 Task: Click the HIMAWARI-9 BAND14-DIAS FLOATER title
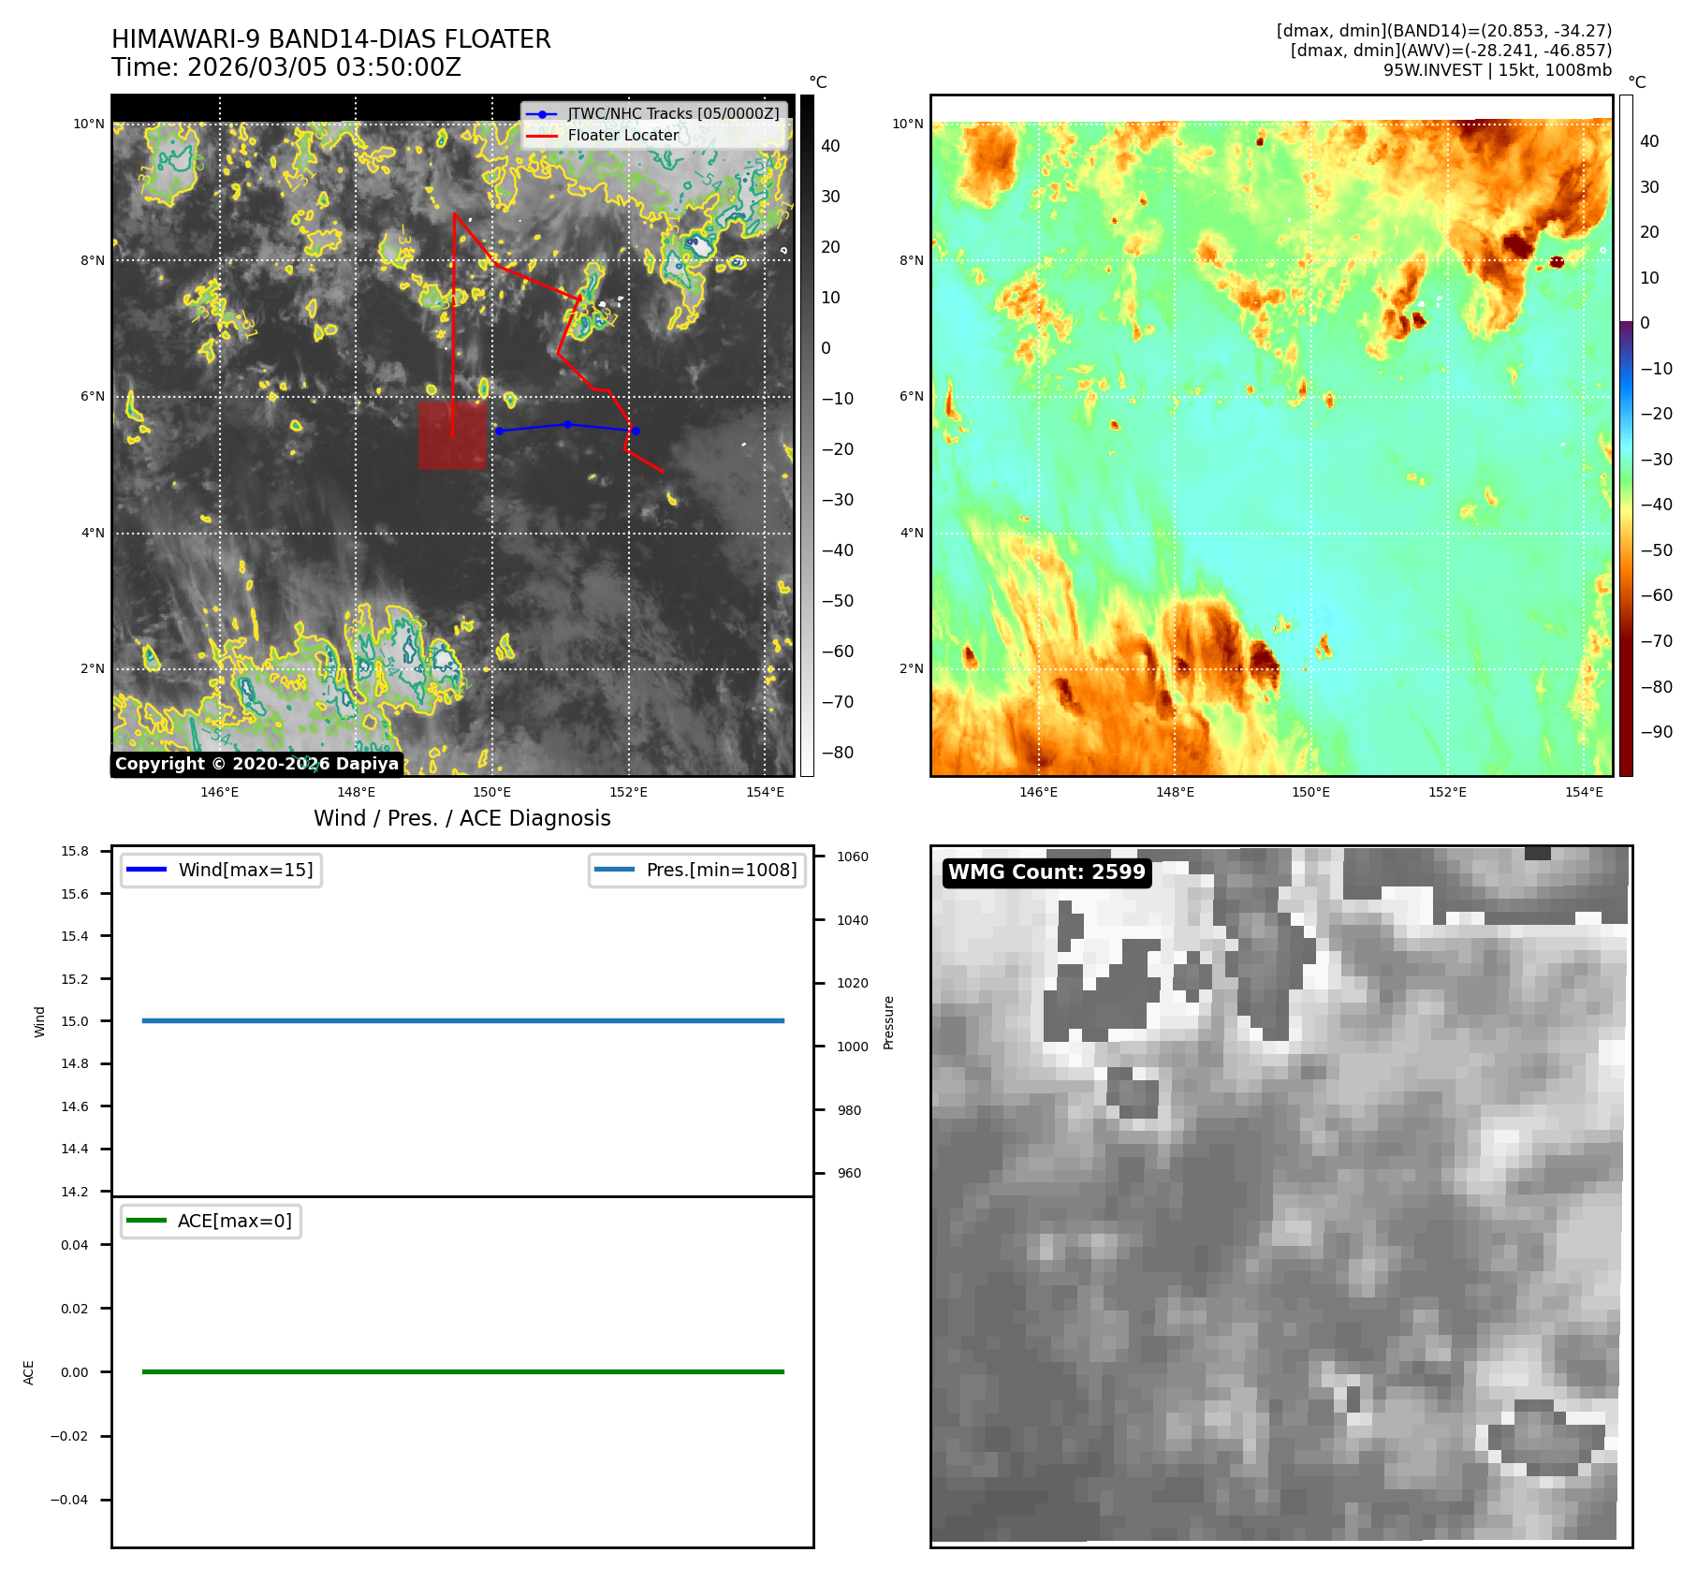[330, 39]
